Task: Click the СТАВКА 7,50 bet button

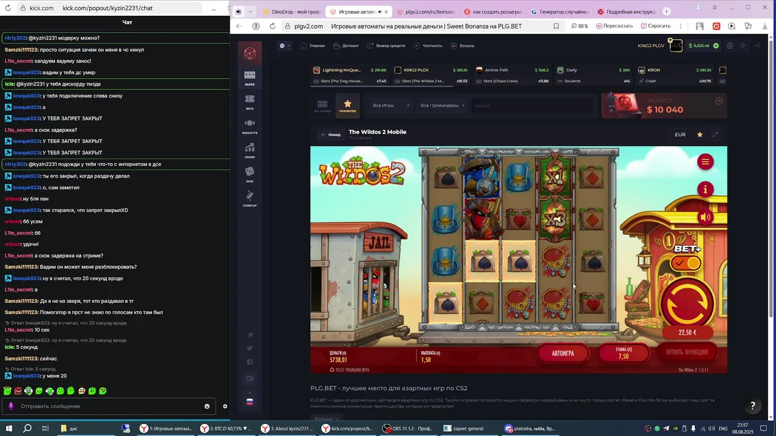Action: point(623,353)
